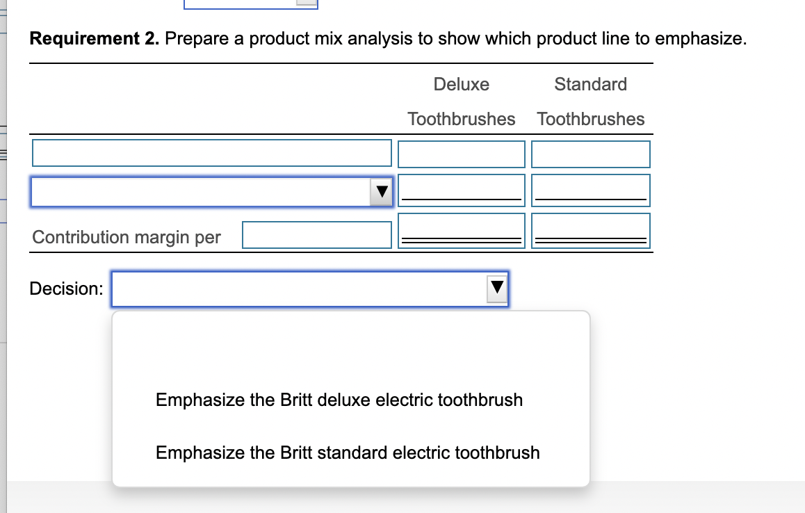
Task: Click the input beside 'Contribution margin per'
Action: click(x=316, y=234)
